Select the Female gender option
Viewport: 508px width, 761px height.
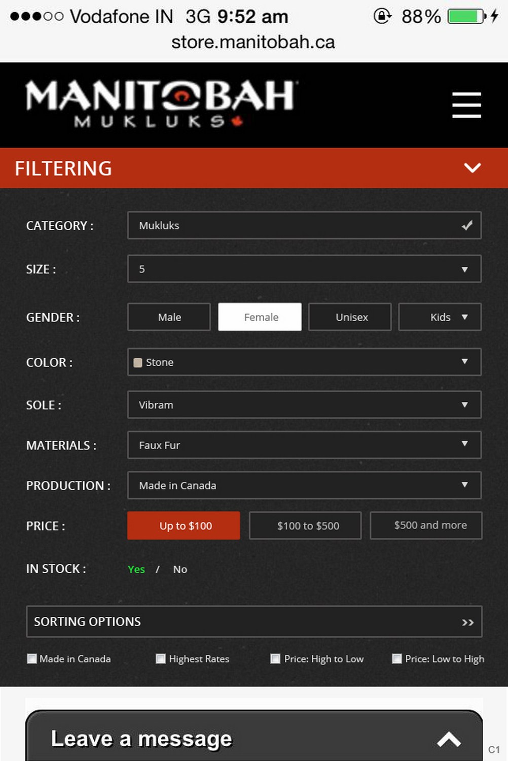[260, 317]
